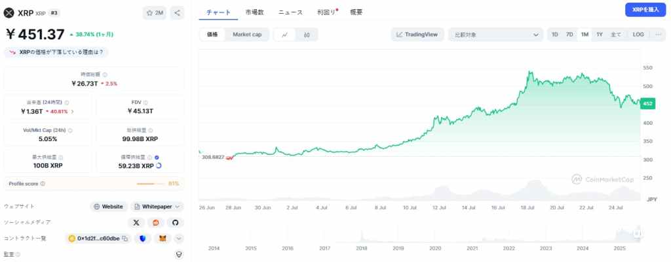Click the ¥451.37 price heading
Screen dimensions: 671x262
35,34
